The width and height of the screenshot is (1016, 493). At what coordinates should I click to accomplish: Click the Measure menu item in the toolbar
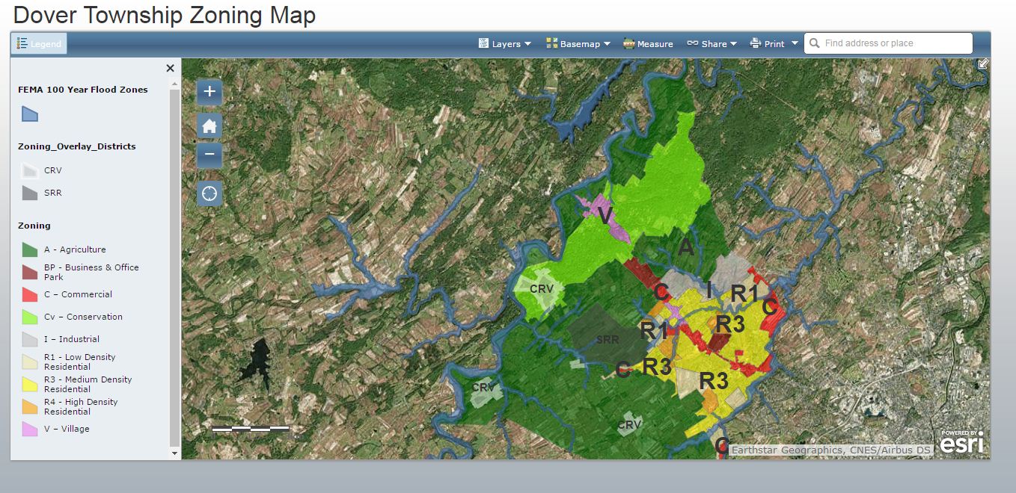coord(648,43)
